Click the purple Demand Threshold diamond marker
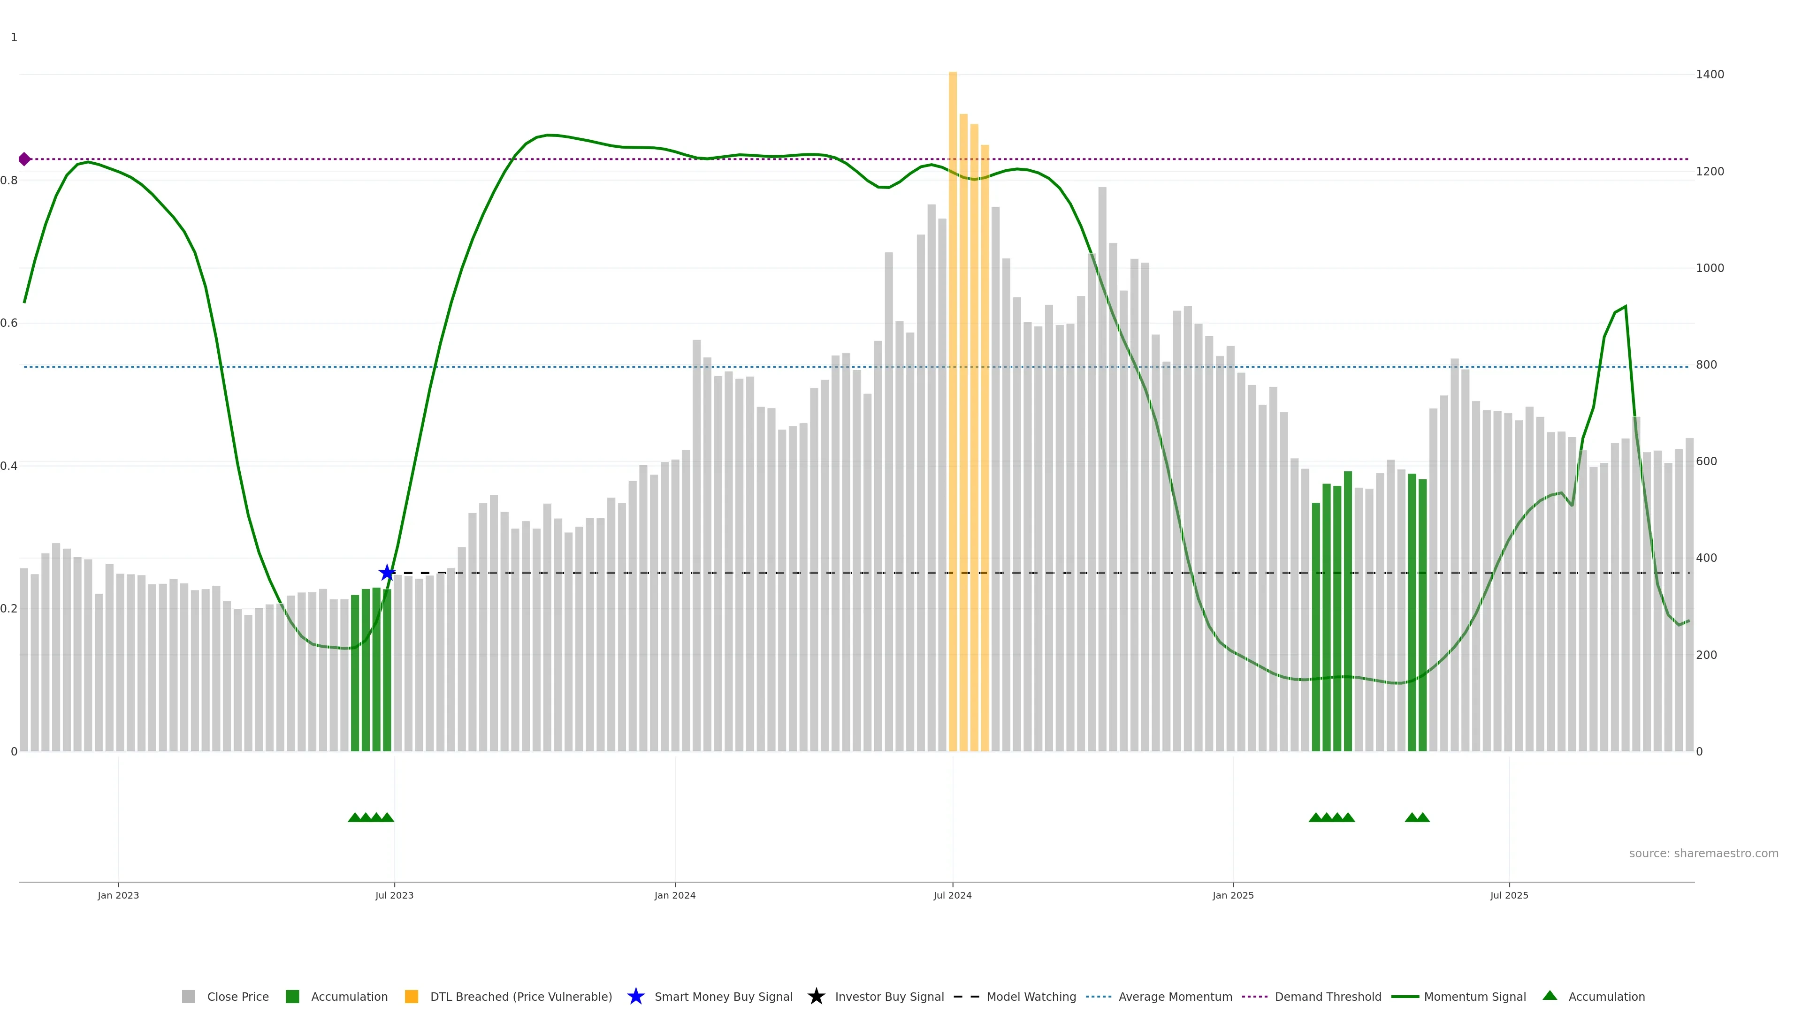 click(24, 159)
